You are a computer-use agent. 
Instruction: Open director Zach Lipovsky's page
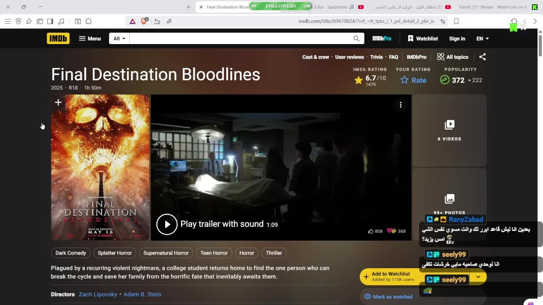click(98, 294)
